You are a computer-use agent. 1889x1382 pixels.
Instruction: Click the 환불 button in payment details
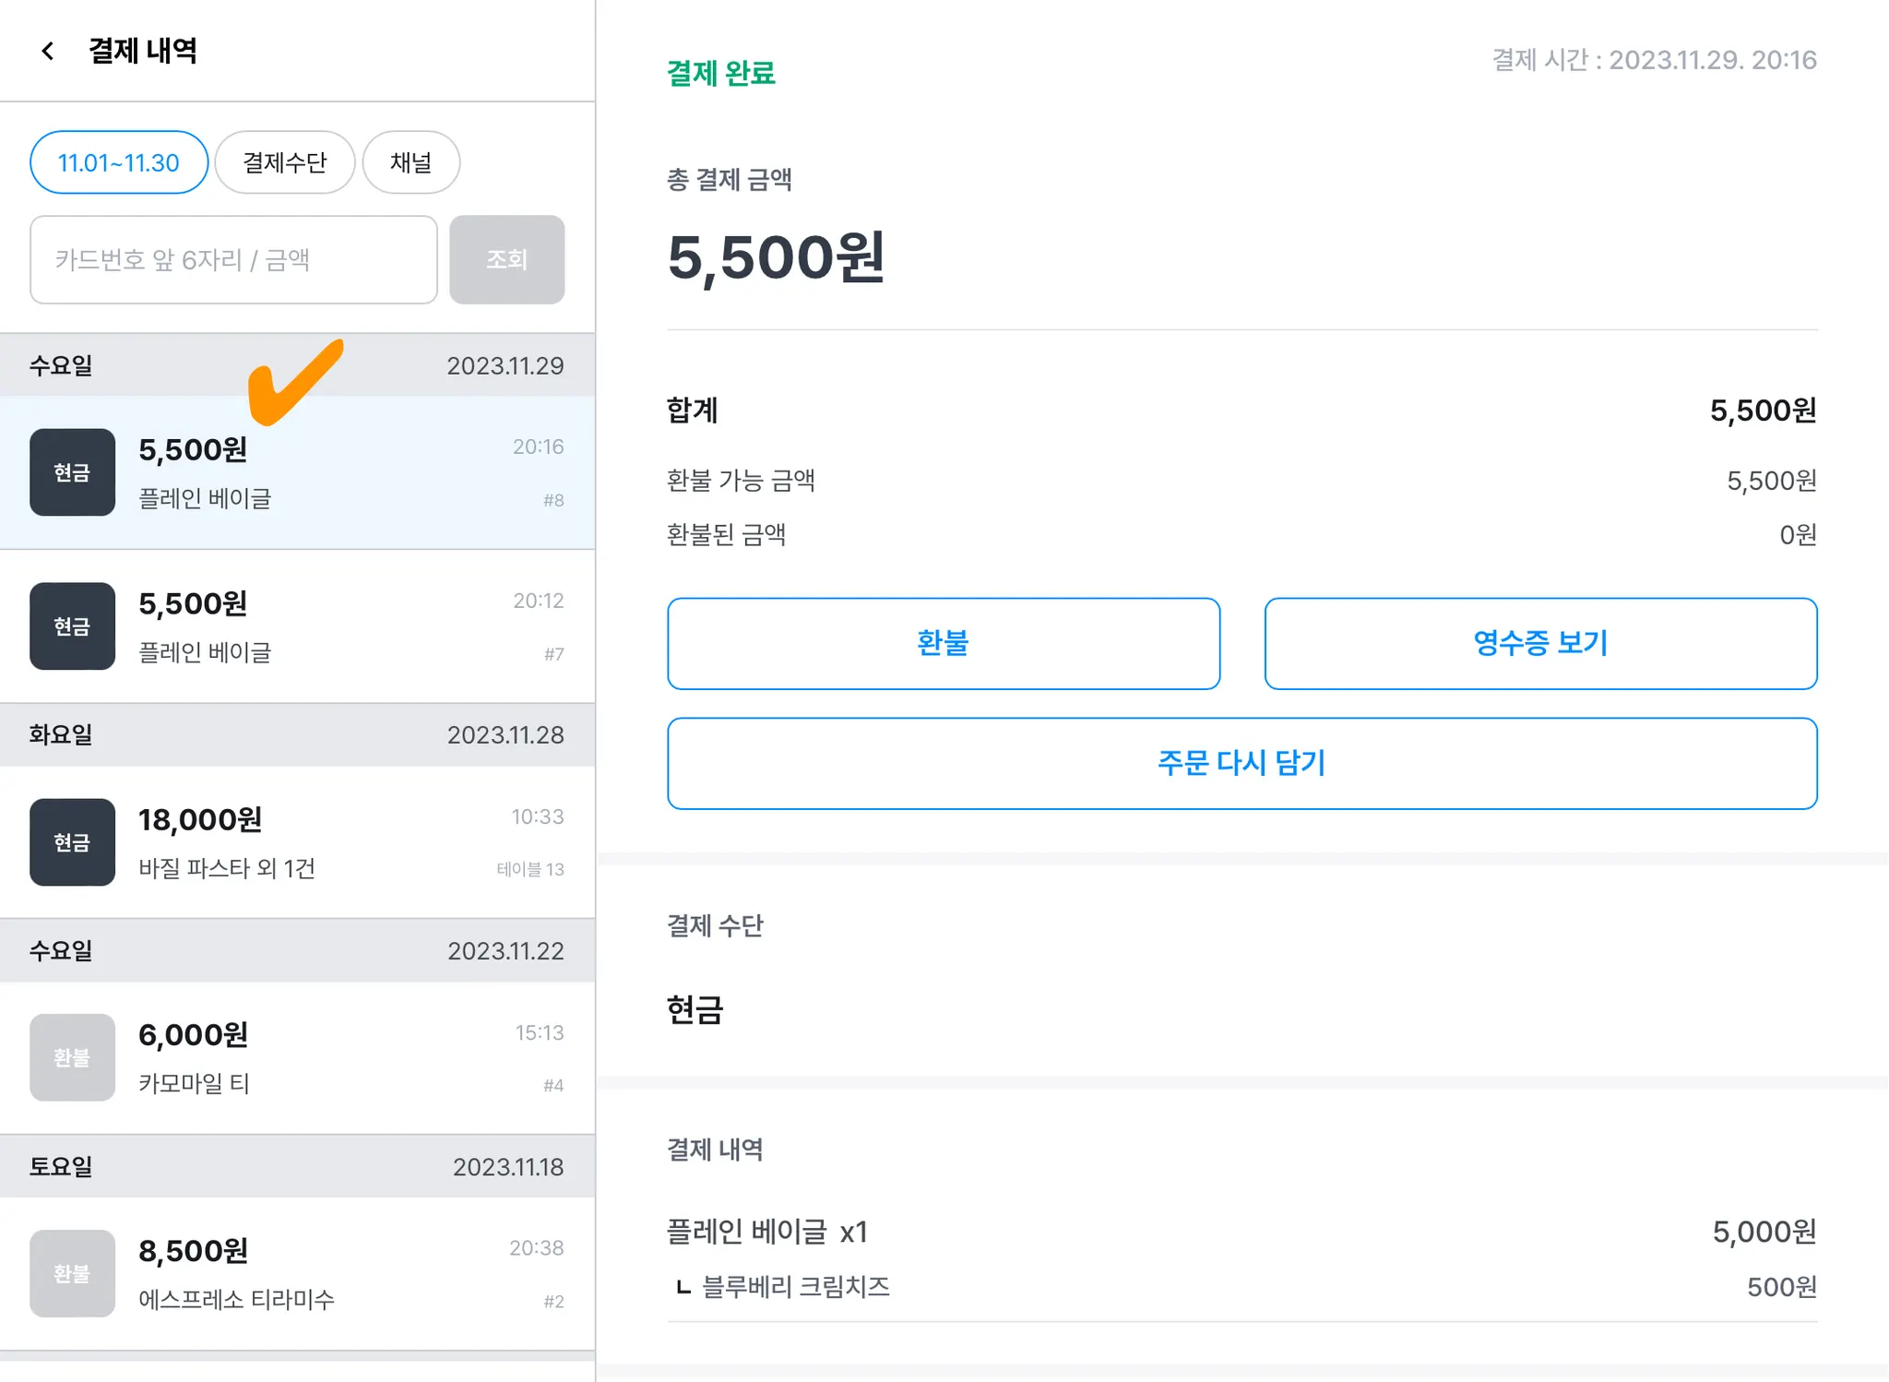943,643
